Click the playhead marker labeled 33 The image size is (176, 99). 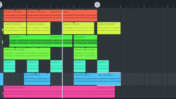point(97,5)
